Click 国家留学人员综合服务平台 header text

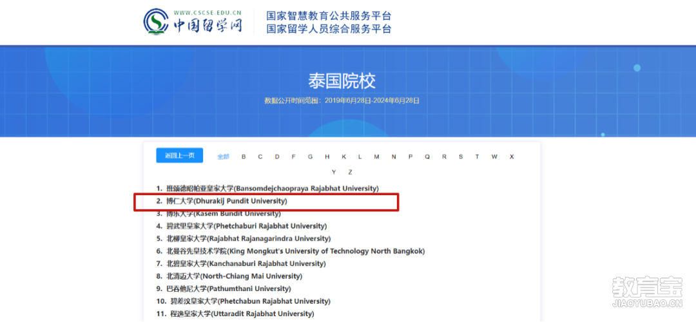point(329,29)
